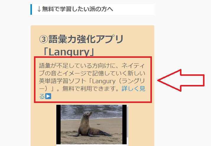211x146 pixels.
Task: Click the left black bar of photo
Action: click(x=59, y=124)
